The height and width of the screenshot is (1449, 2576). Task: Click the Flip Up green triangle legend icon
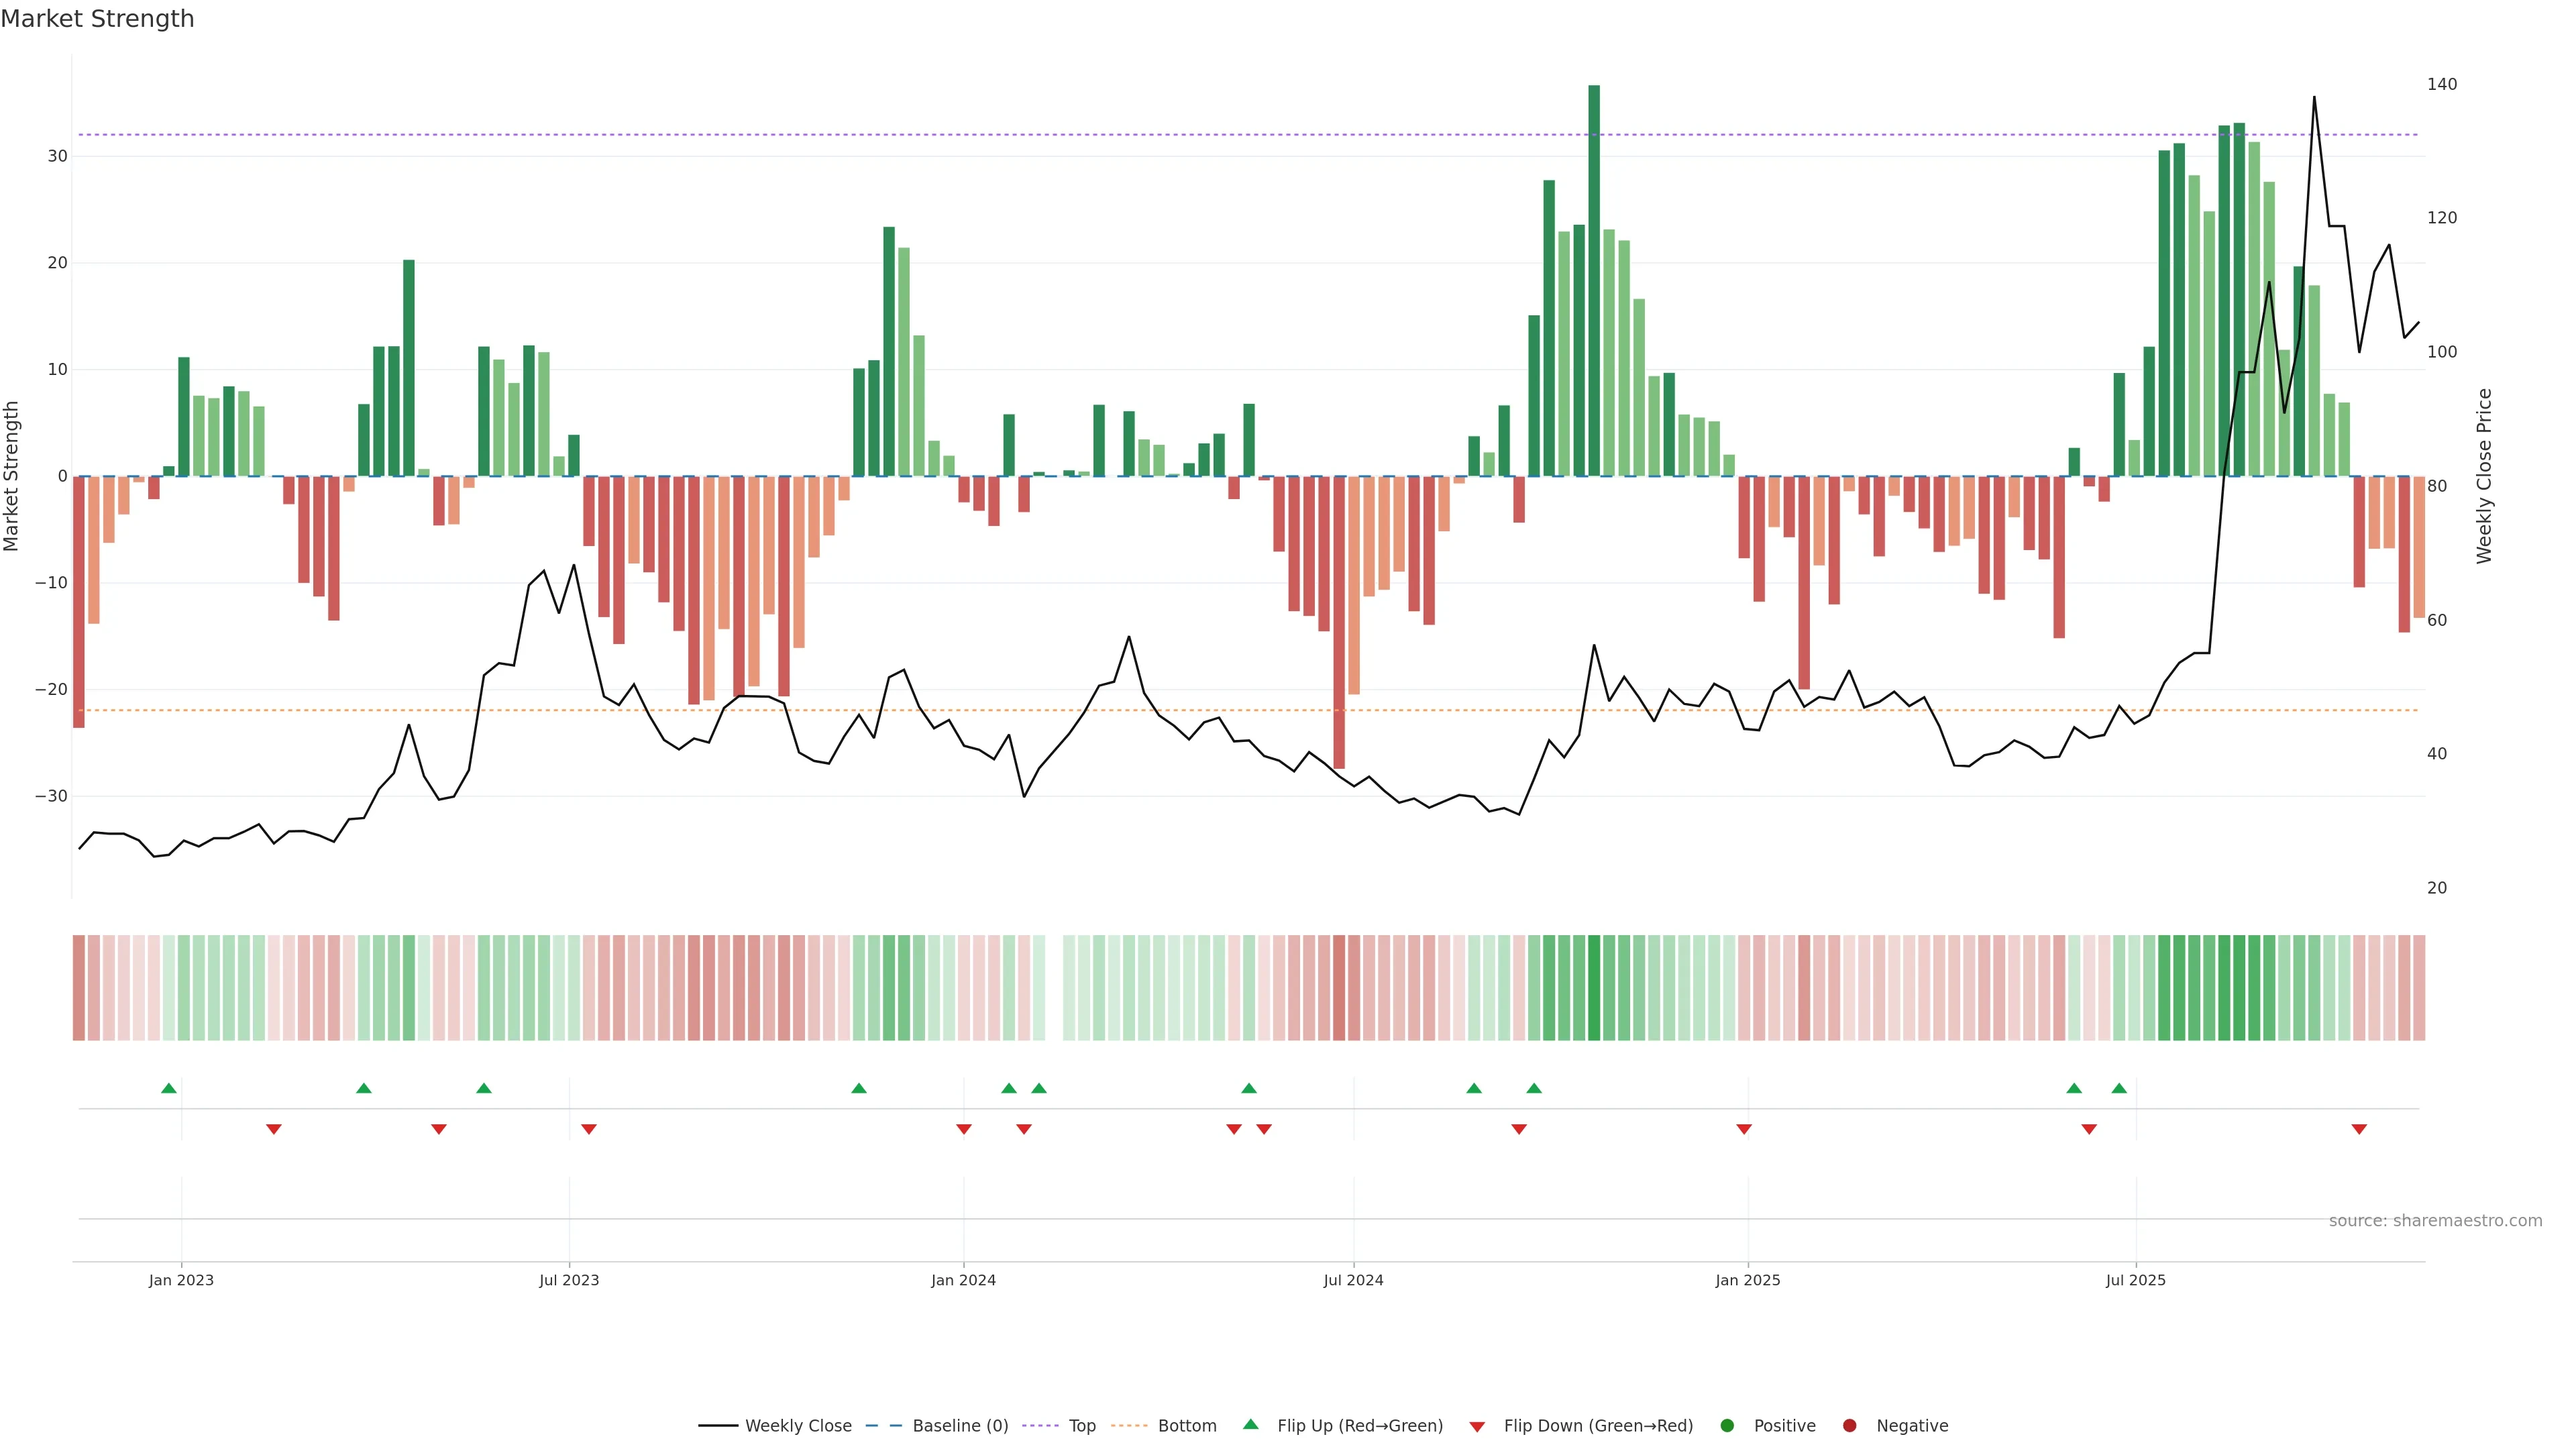(1250, 1425)
